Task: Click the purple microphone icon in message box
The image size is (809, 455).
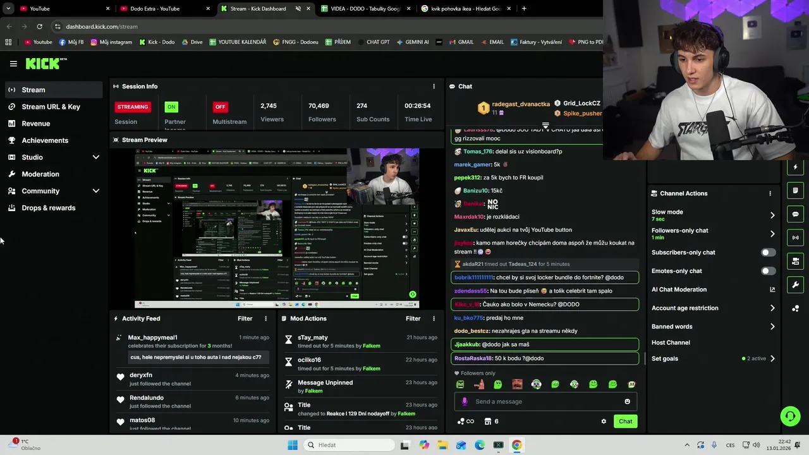Action: [x=465, y=401]
